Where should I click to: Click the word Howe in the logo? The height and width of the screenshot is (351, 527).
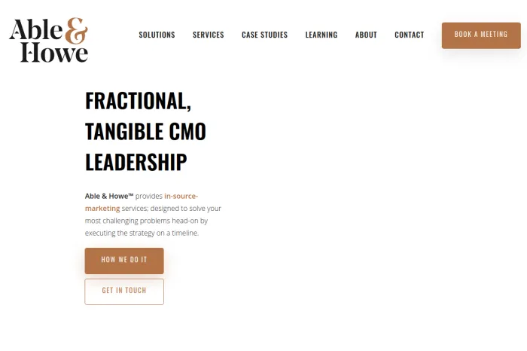pyautogui.click(x=54, y=52)
